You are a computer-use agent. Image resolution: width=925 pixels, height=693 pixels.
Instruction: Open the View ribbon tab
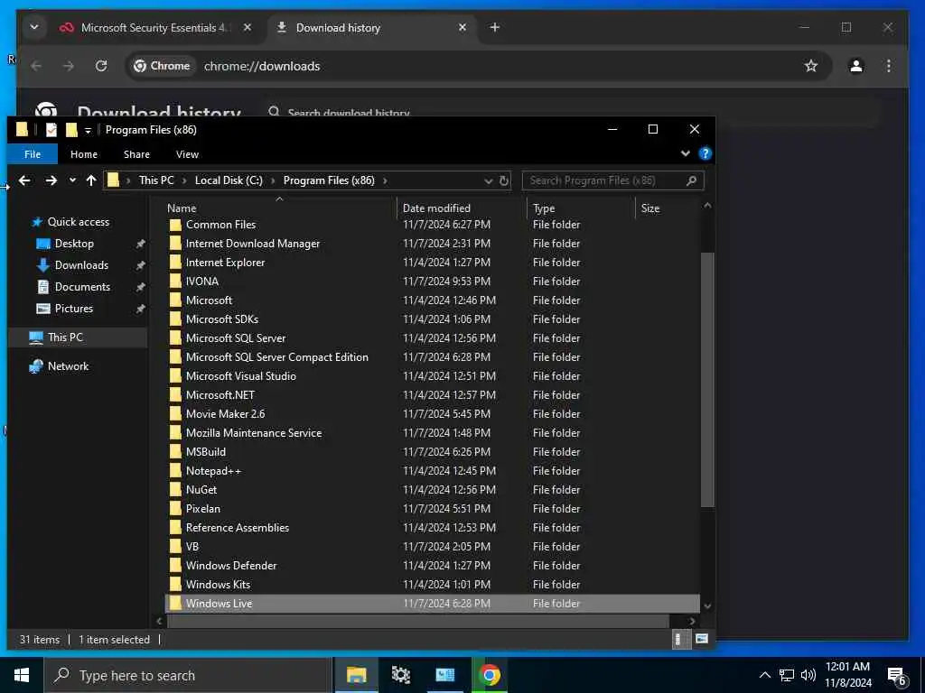[187, 154]
